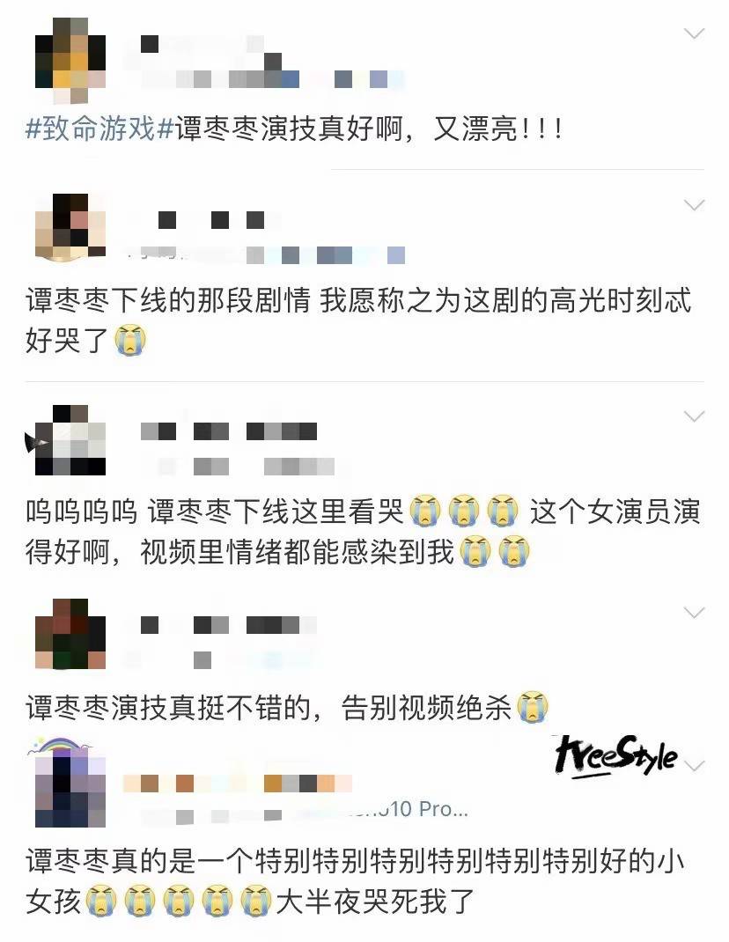Open the first post's pixelated avatar
Viewport: 729px width, 942px height.
pyautogui.click(x=70, y=62)
